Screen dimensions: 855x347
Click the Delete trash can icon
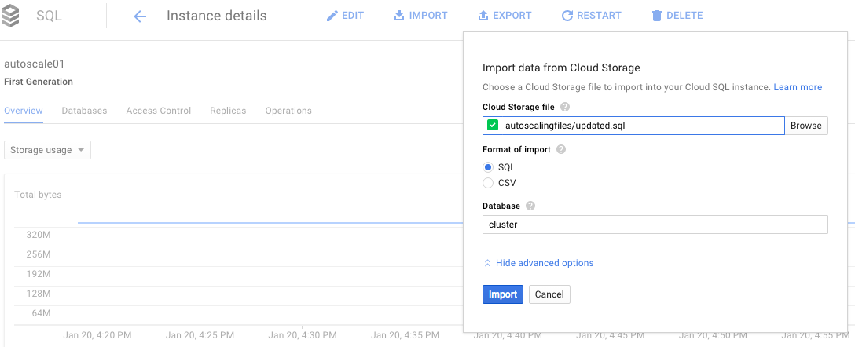[x=657, y=16]
